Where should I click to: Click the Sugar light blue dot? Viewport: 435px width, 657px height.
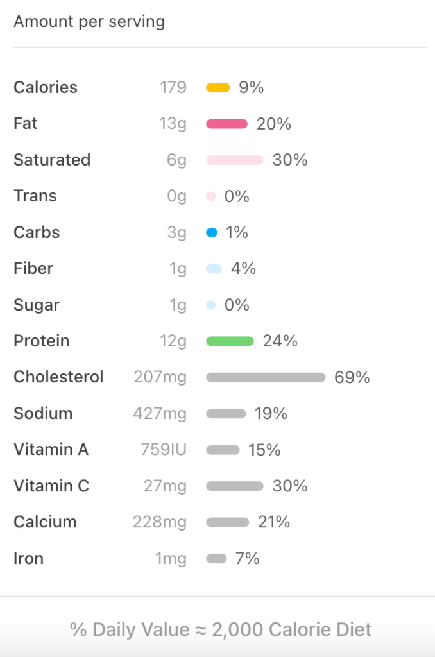(x=210, y=305)
